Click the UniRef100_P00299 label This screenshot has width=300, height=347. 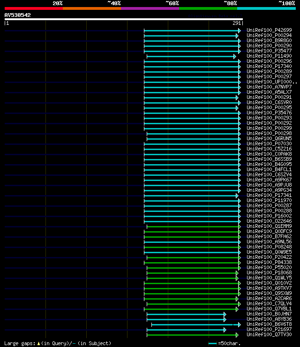[x=269, y=128]
